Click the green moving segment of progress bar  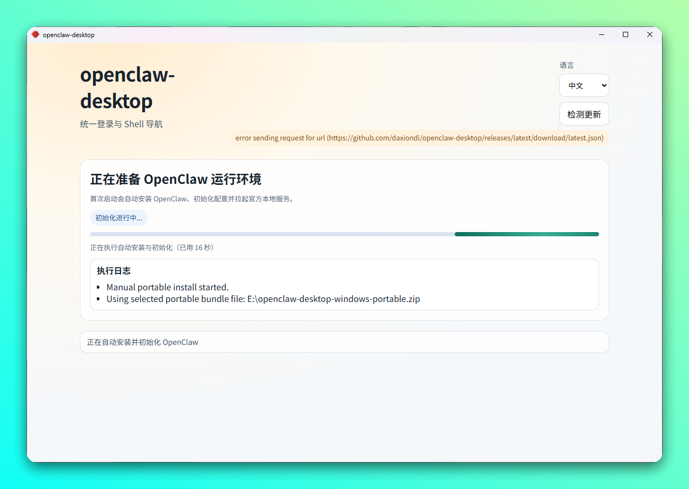[x=526, y=234]
